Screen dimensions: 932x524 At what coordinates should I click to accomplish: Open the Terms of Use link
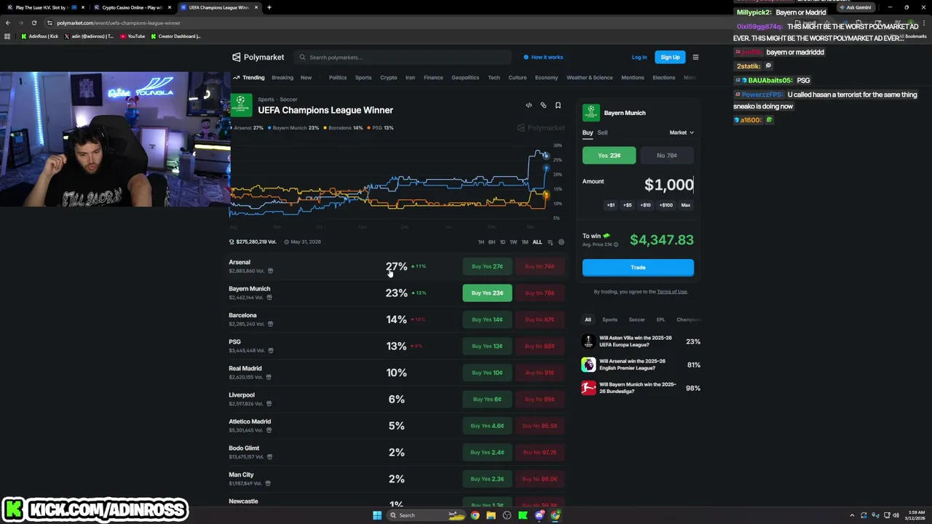671,292
